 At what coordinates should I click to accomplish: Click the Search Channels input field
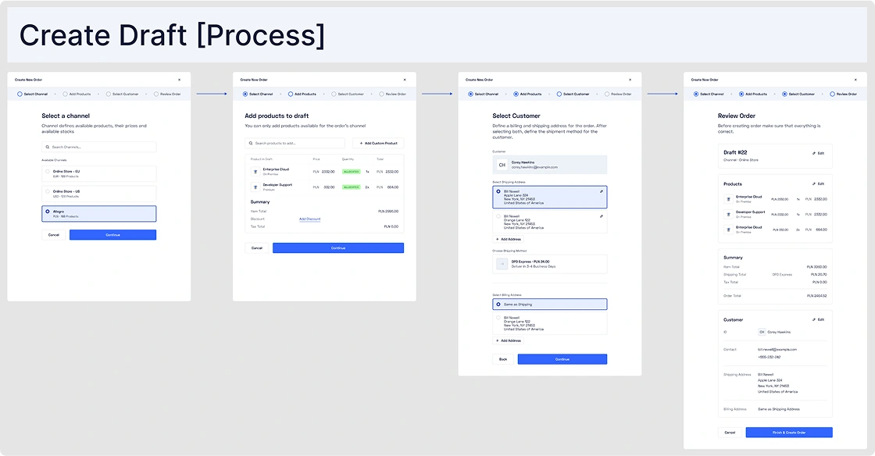98,147
